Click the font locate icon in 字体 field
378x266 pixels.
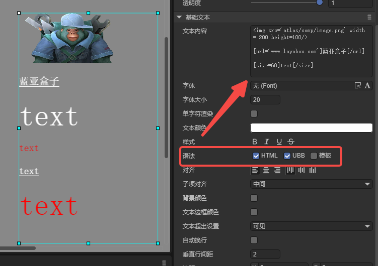pos(358,86)
